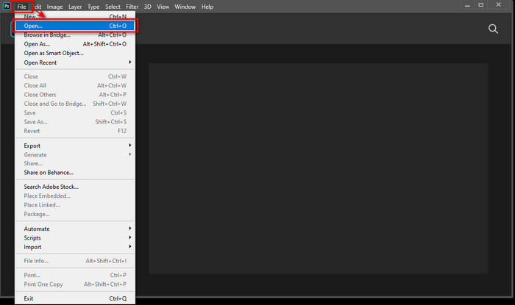Click the Save As... entry

click(x=75, y=122)
